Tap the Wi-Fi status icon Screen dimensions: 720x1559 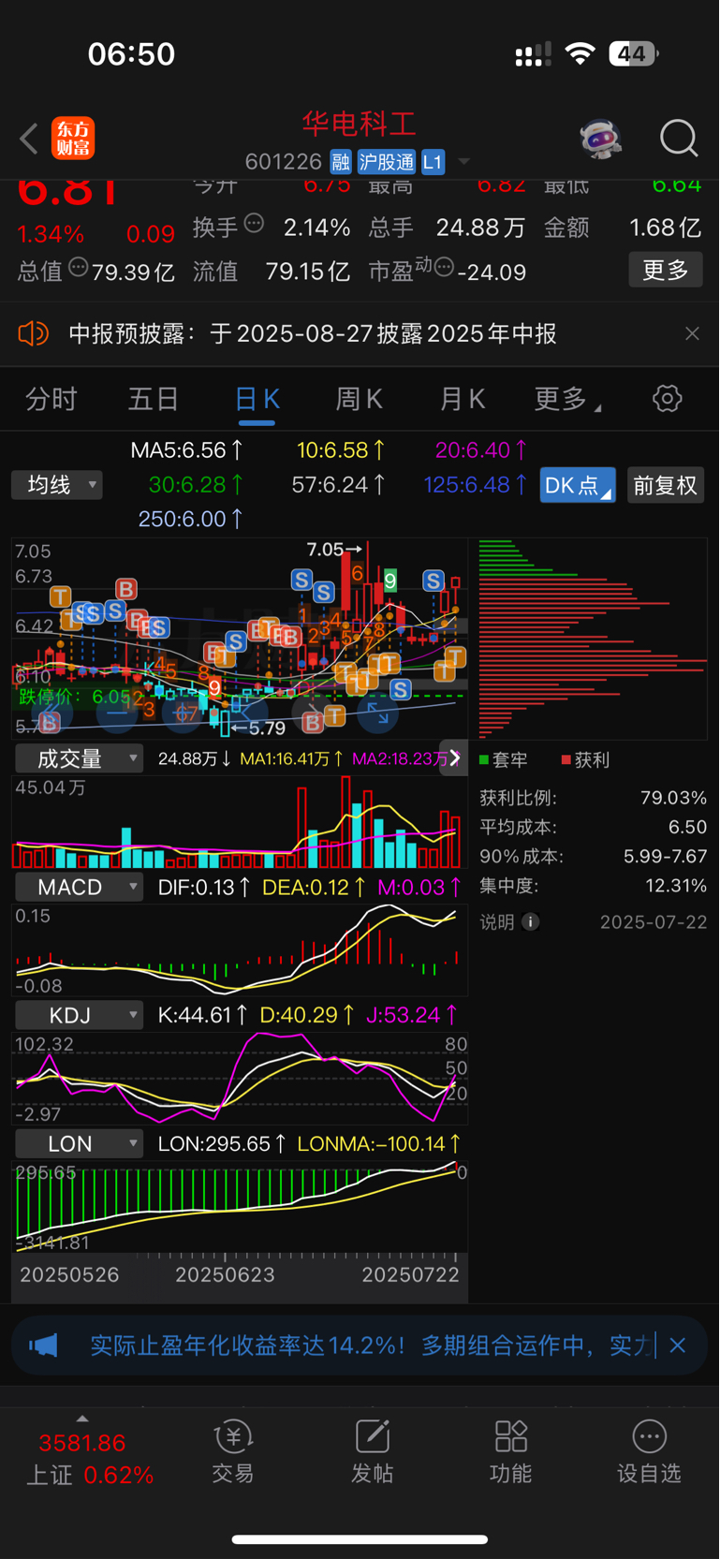[580, 53]
